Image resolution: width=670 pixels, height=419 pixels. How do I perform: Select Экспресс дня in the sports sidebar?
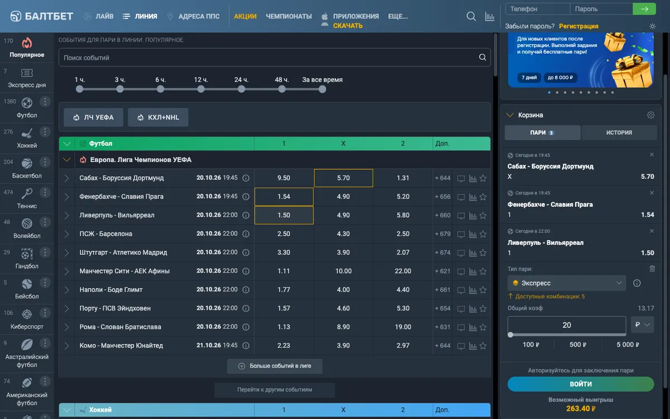27,78
